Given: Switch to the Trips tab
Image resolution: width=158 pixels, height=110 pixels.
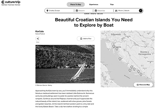Looking at the screenshot, I should [x=112, y=4].
